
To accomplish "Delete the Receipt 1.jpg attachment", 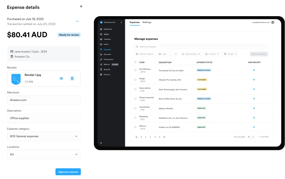I will [x=72, y=78].
